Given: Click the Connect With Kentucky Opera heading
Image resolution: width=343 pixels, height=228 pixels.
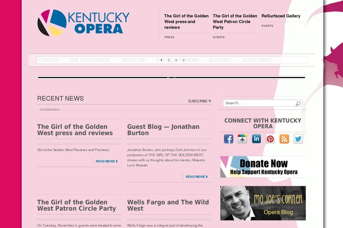Looking at the screenshot, I should (x=263, y=124).
